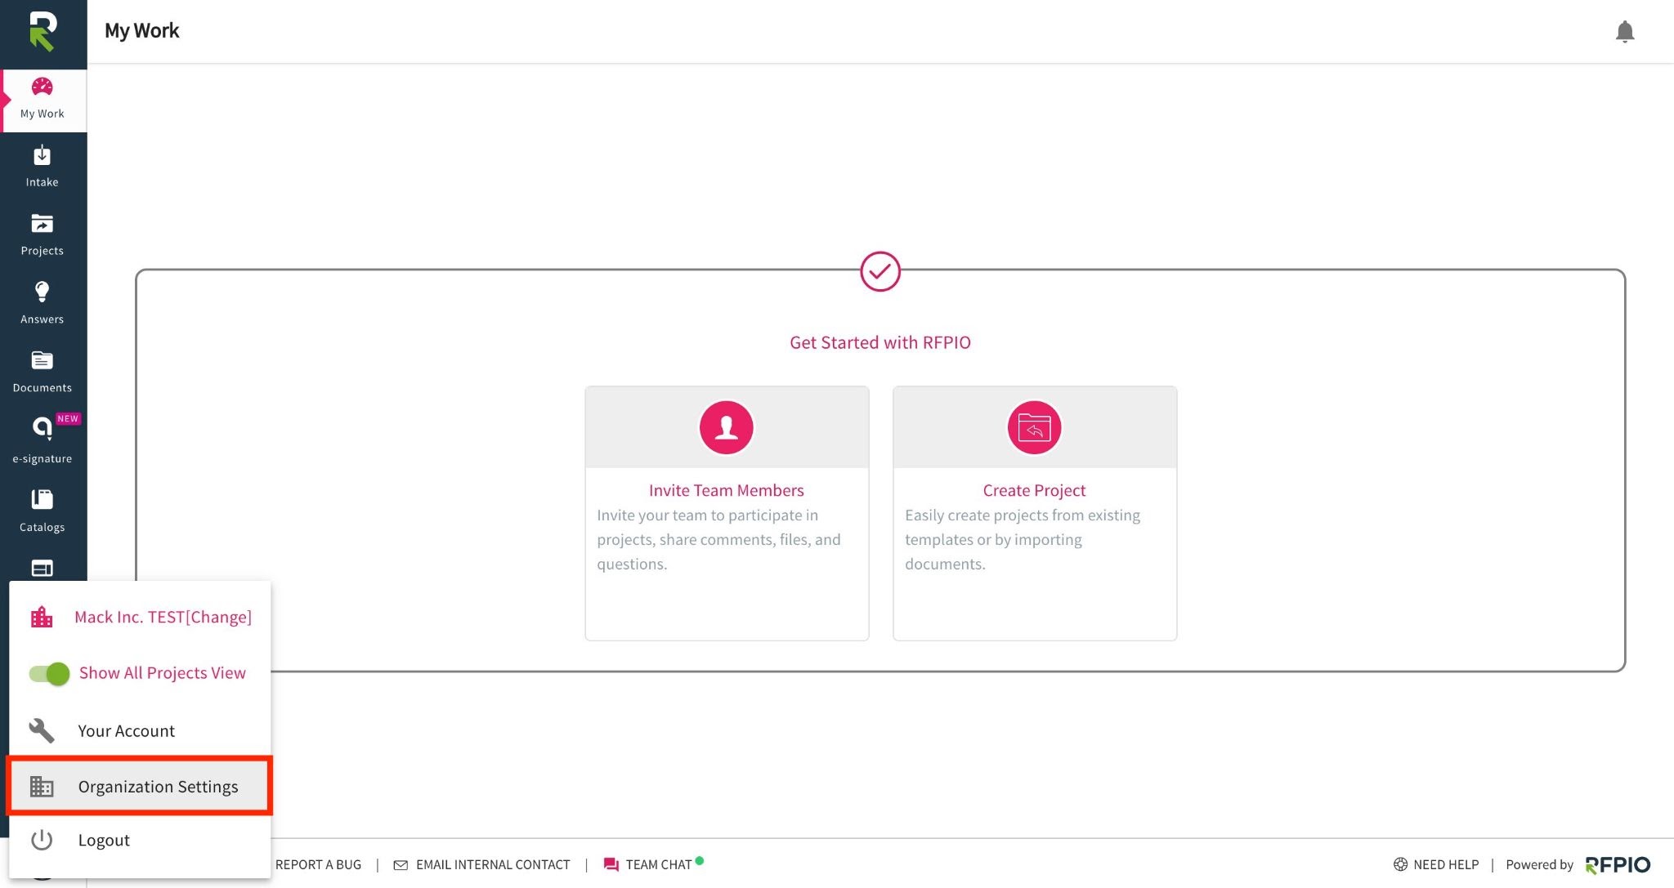Click Show All Projects View label
The image size is (1674, 888).
coord(163,672)
